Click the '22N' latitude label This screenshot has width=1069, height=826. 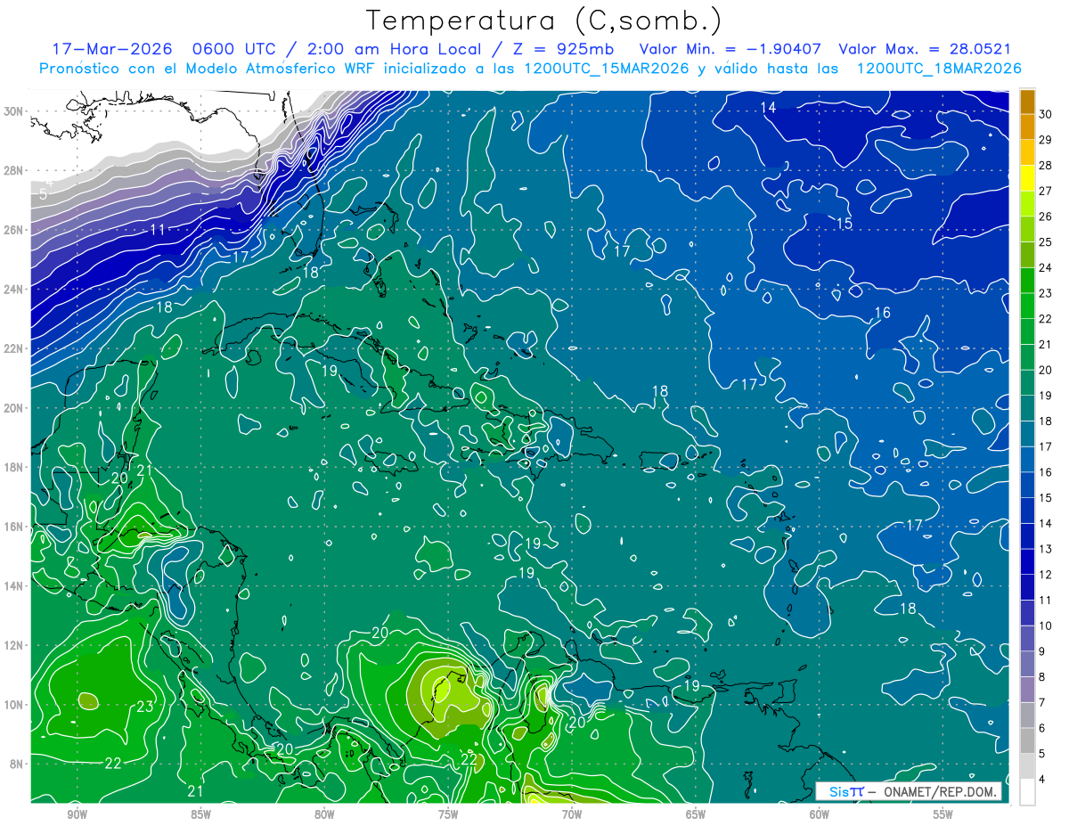15,348
